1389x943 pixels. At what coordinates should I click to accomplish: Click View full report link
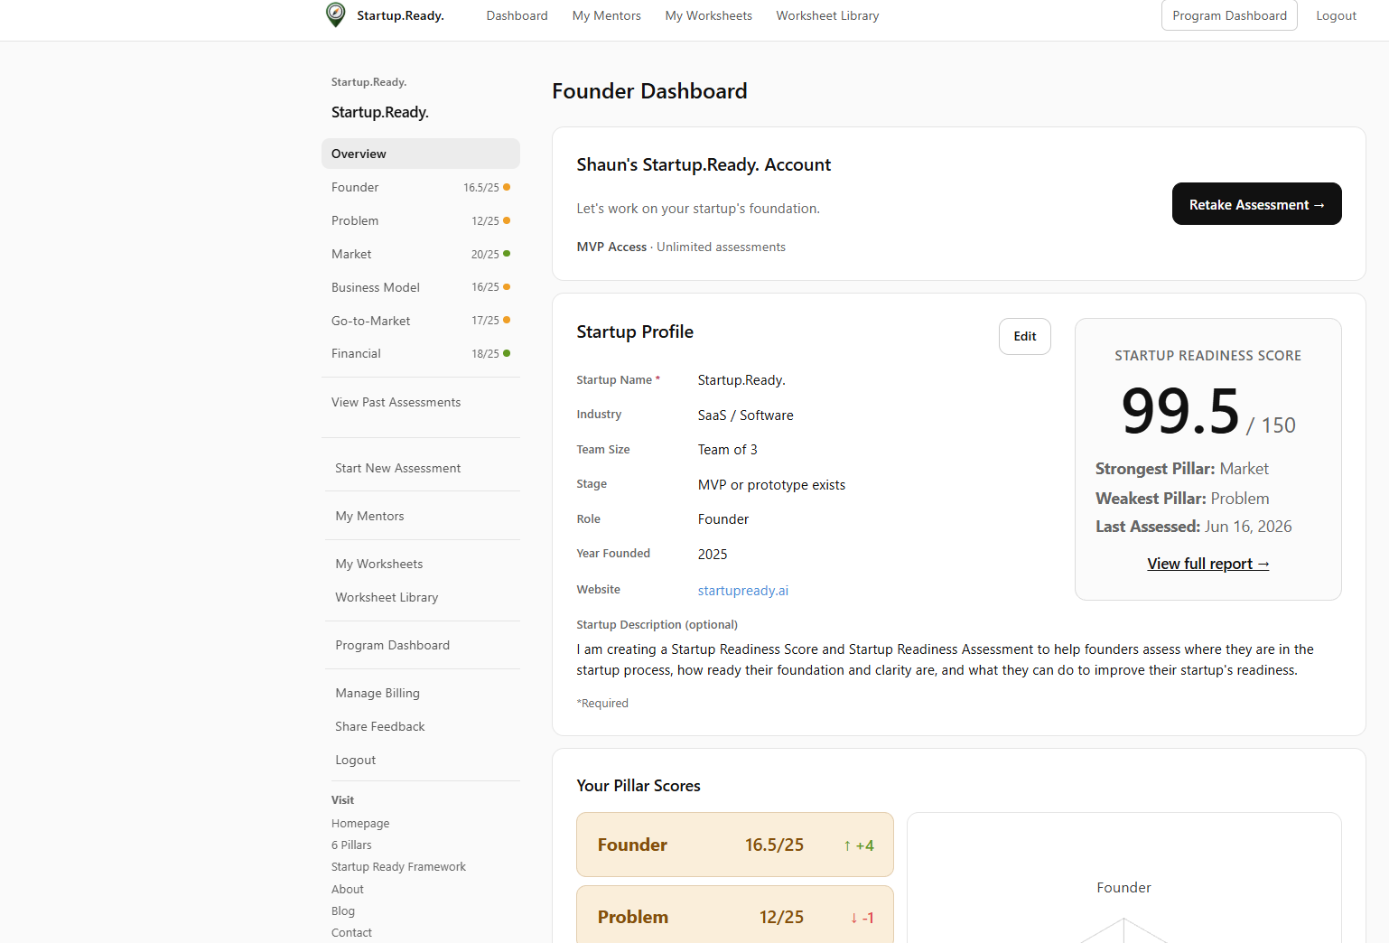click(x=1208, y=564)
